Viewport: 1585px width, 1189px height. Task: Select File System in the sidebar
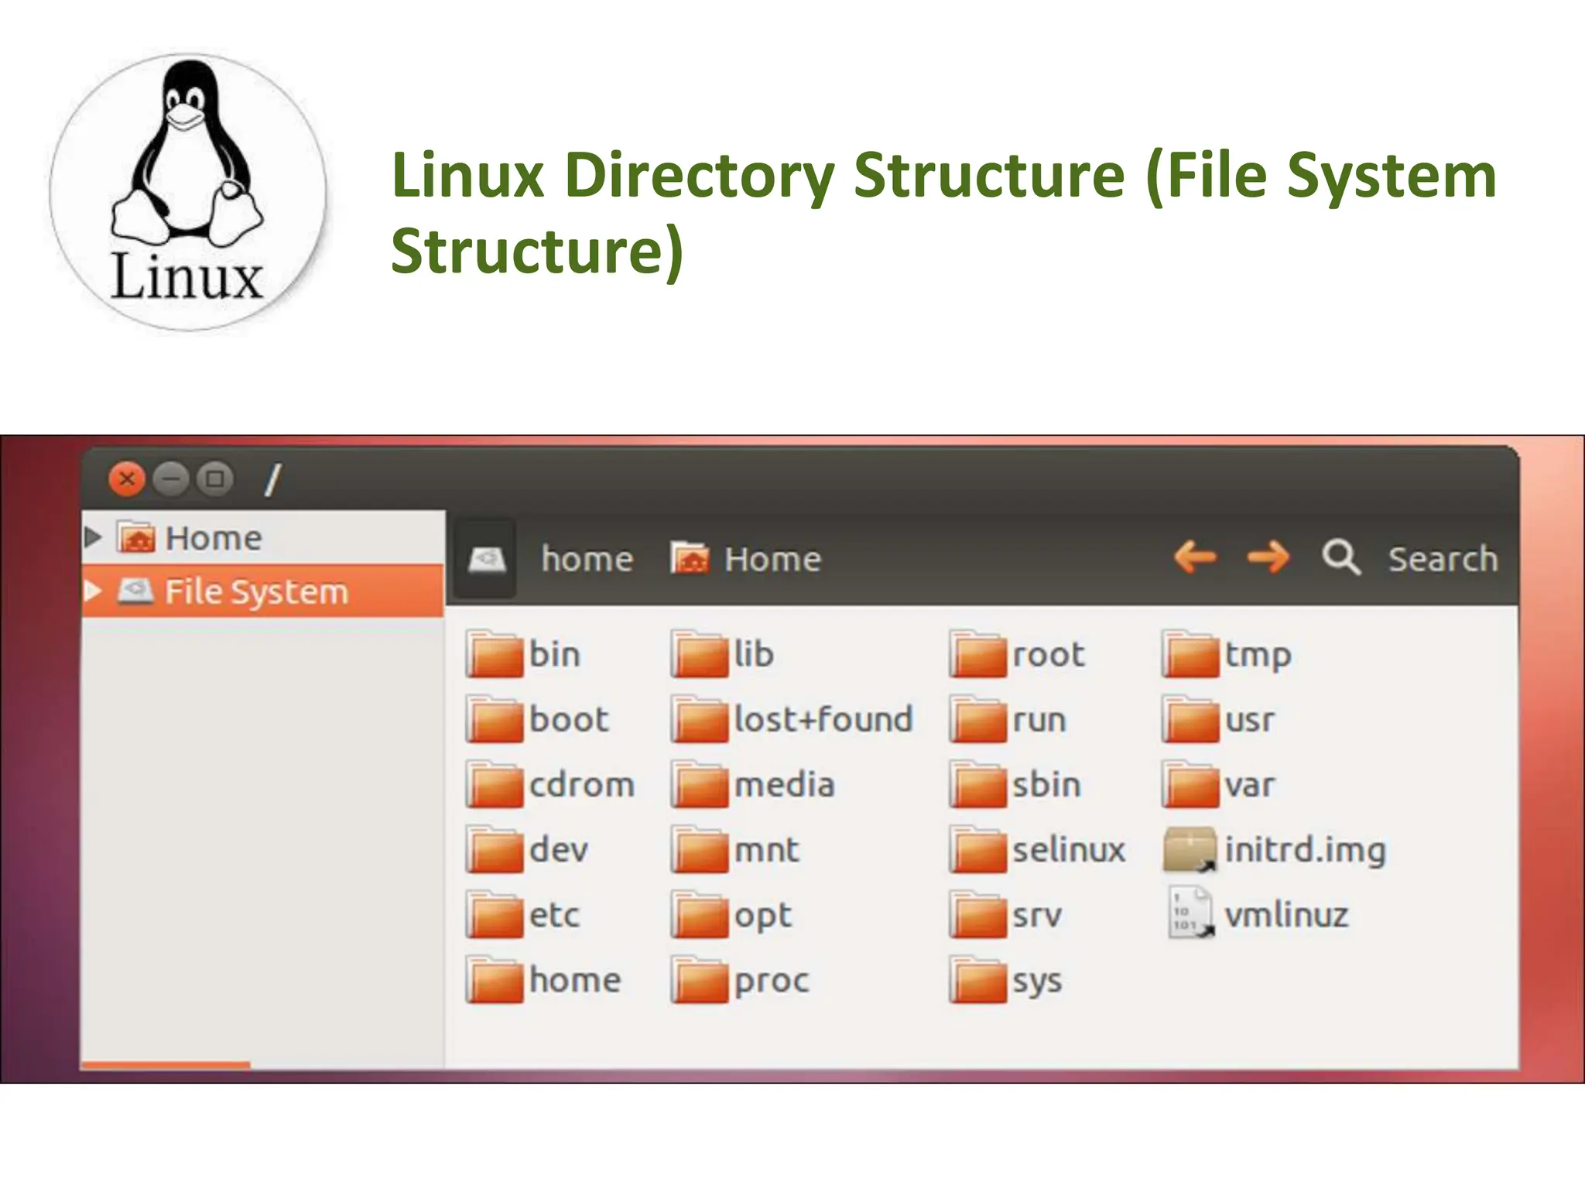point(255,592)
